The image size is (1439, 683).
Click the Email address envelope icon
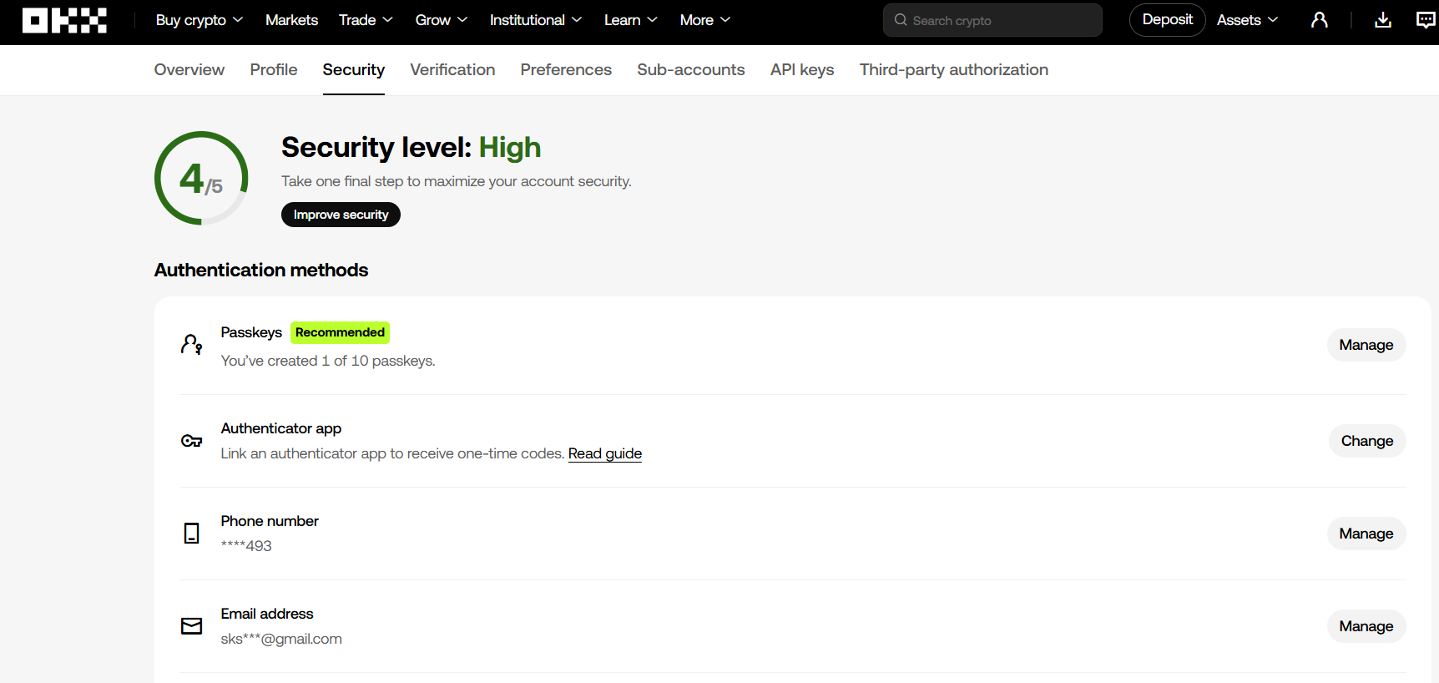pyautogui.click(x=192, y=626)
